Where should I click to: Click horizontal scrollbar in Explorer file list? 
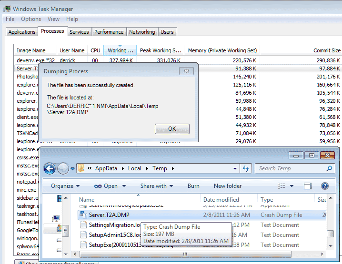185,254
